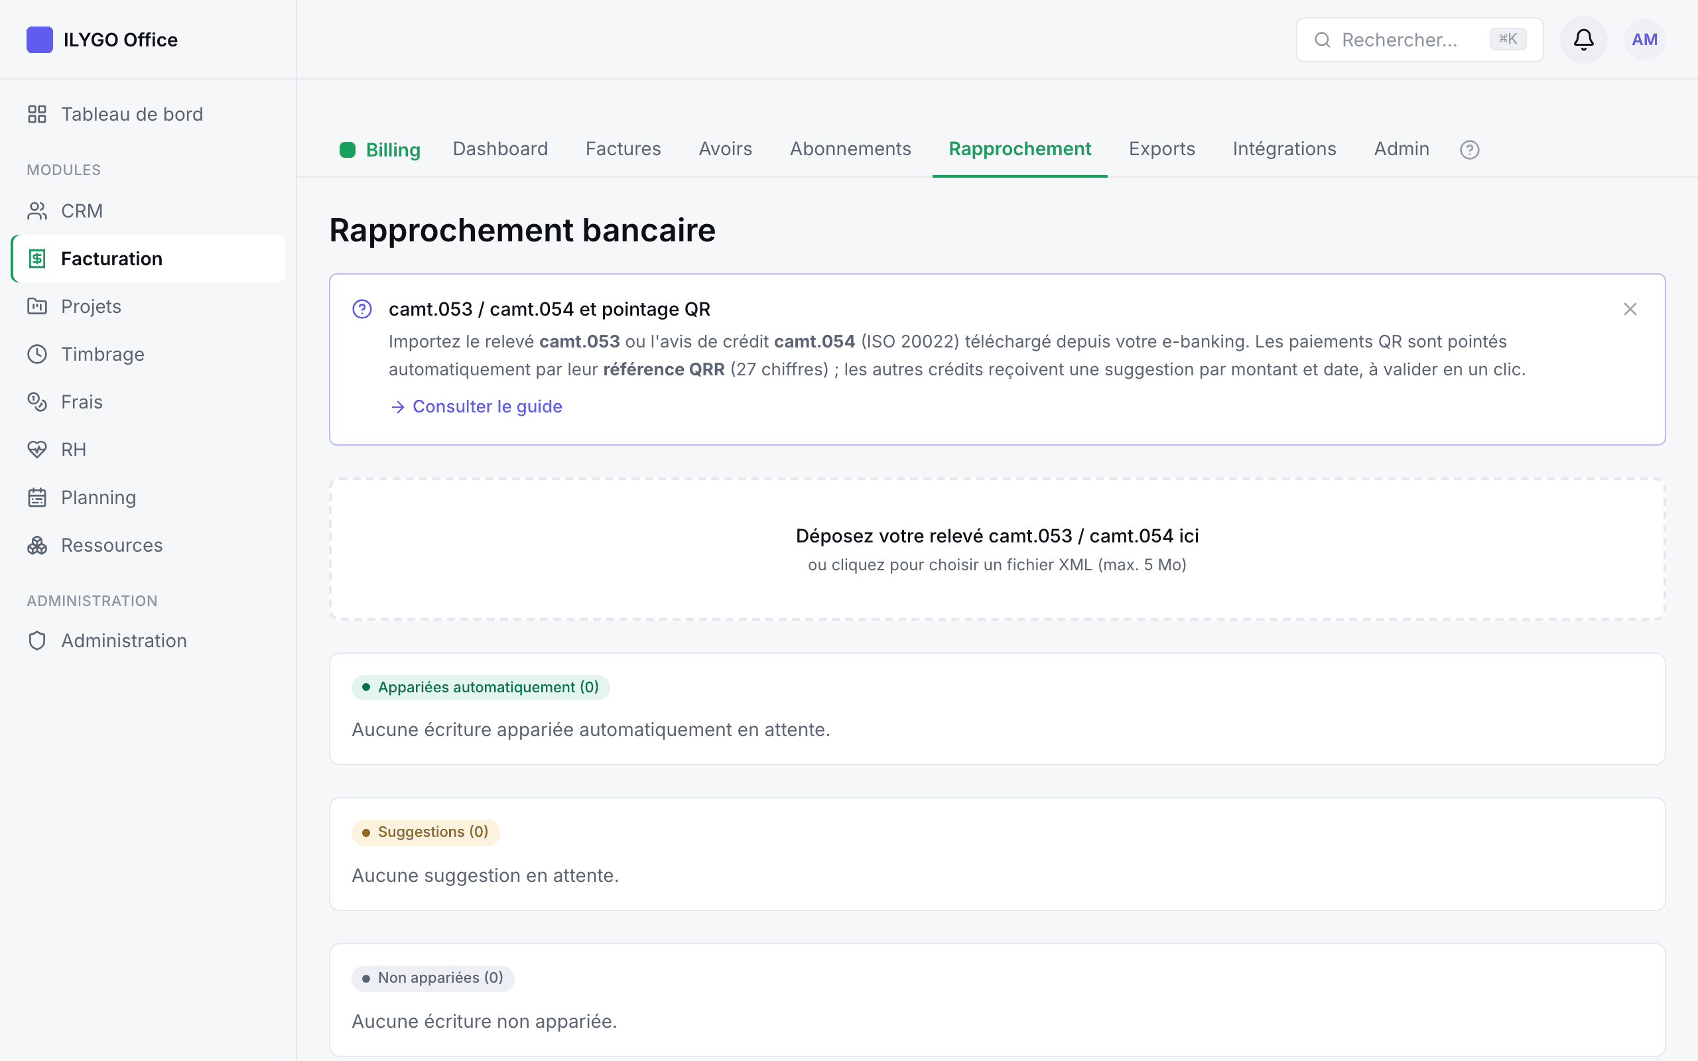Click the Timbrage clock icon
Image resolution: width=1698 pixels, height=1061 pixels.
[37, 354]
